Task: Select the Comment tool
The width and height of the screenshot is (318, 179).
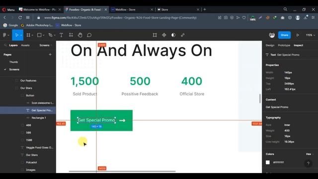Action: [89, 35]
